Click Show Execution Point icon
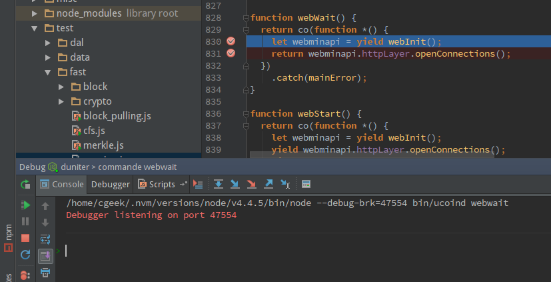 (198, 184)
